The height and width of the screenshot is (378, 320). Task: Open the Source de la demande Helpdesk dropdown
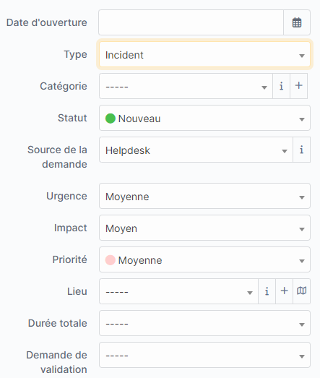pyautogui.click(x=196, y=150)
